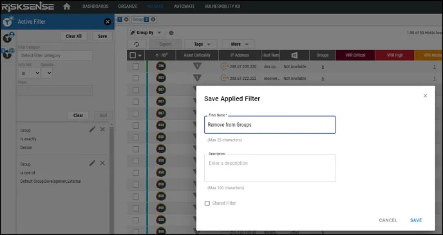The width and height of the screenshot is (443, 235).
Task: Click CANCEL in the dialog
Action: (x=388, y=220)
